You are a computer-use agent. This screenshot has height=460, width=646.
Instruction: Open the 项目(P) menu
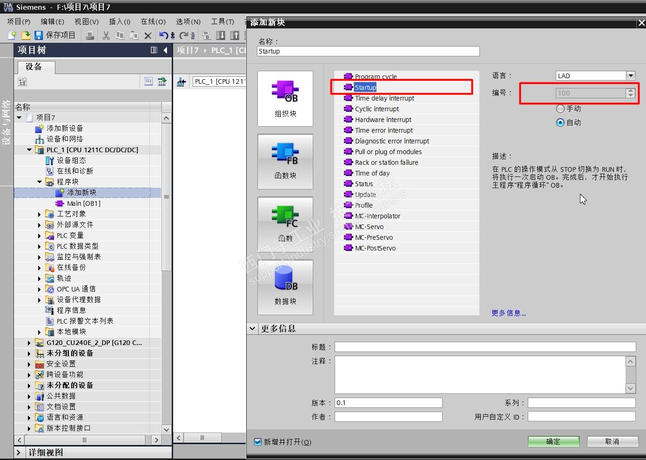[x=19, y=21]
